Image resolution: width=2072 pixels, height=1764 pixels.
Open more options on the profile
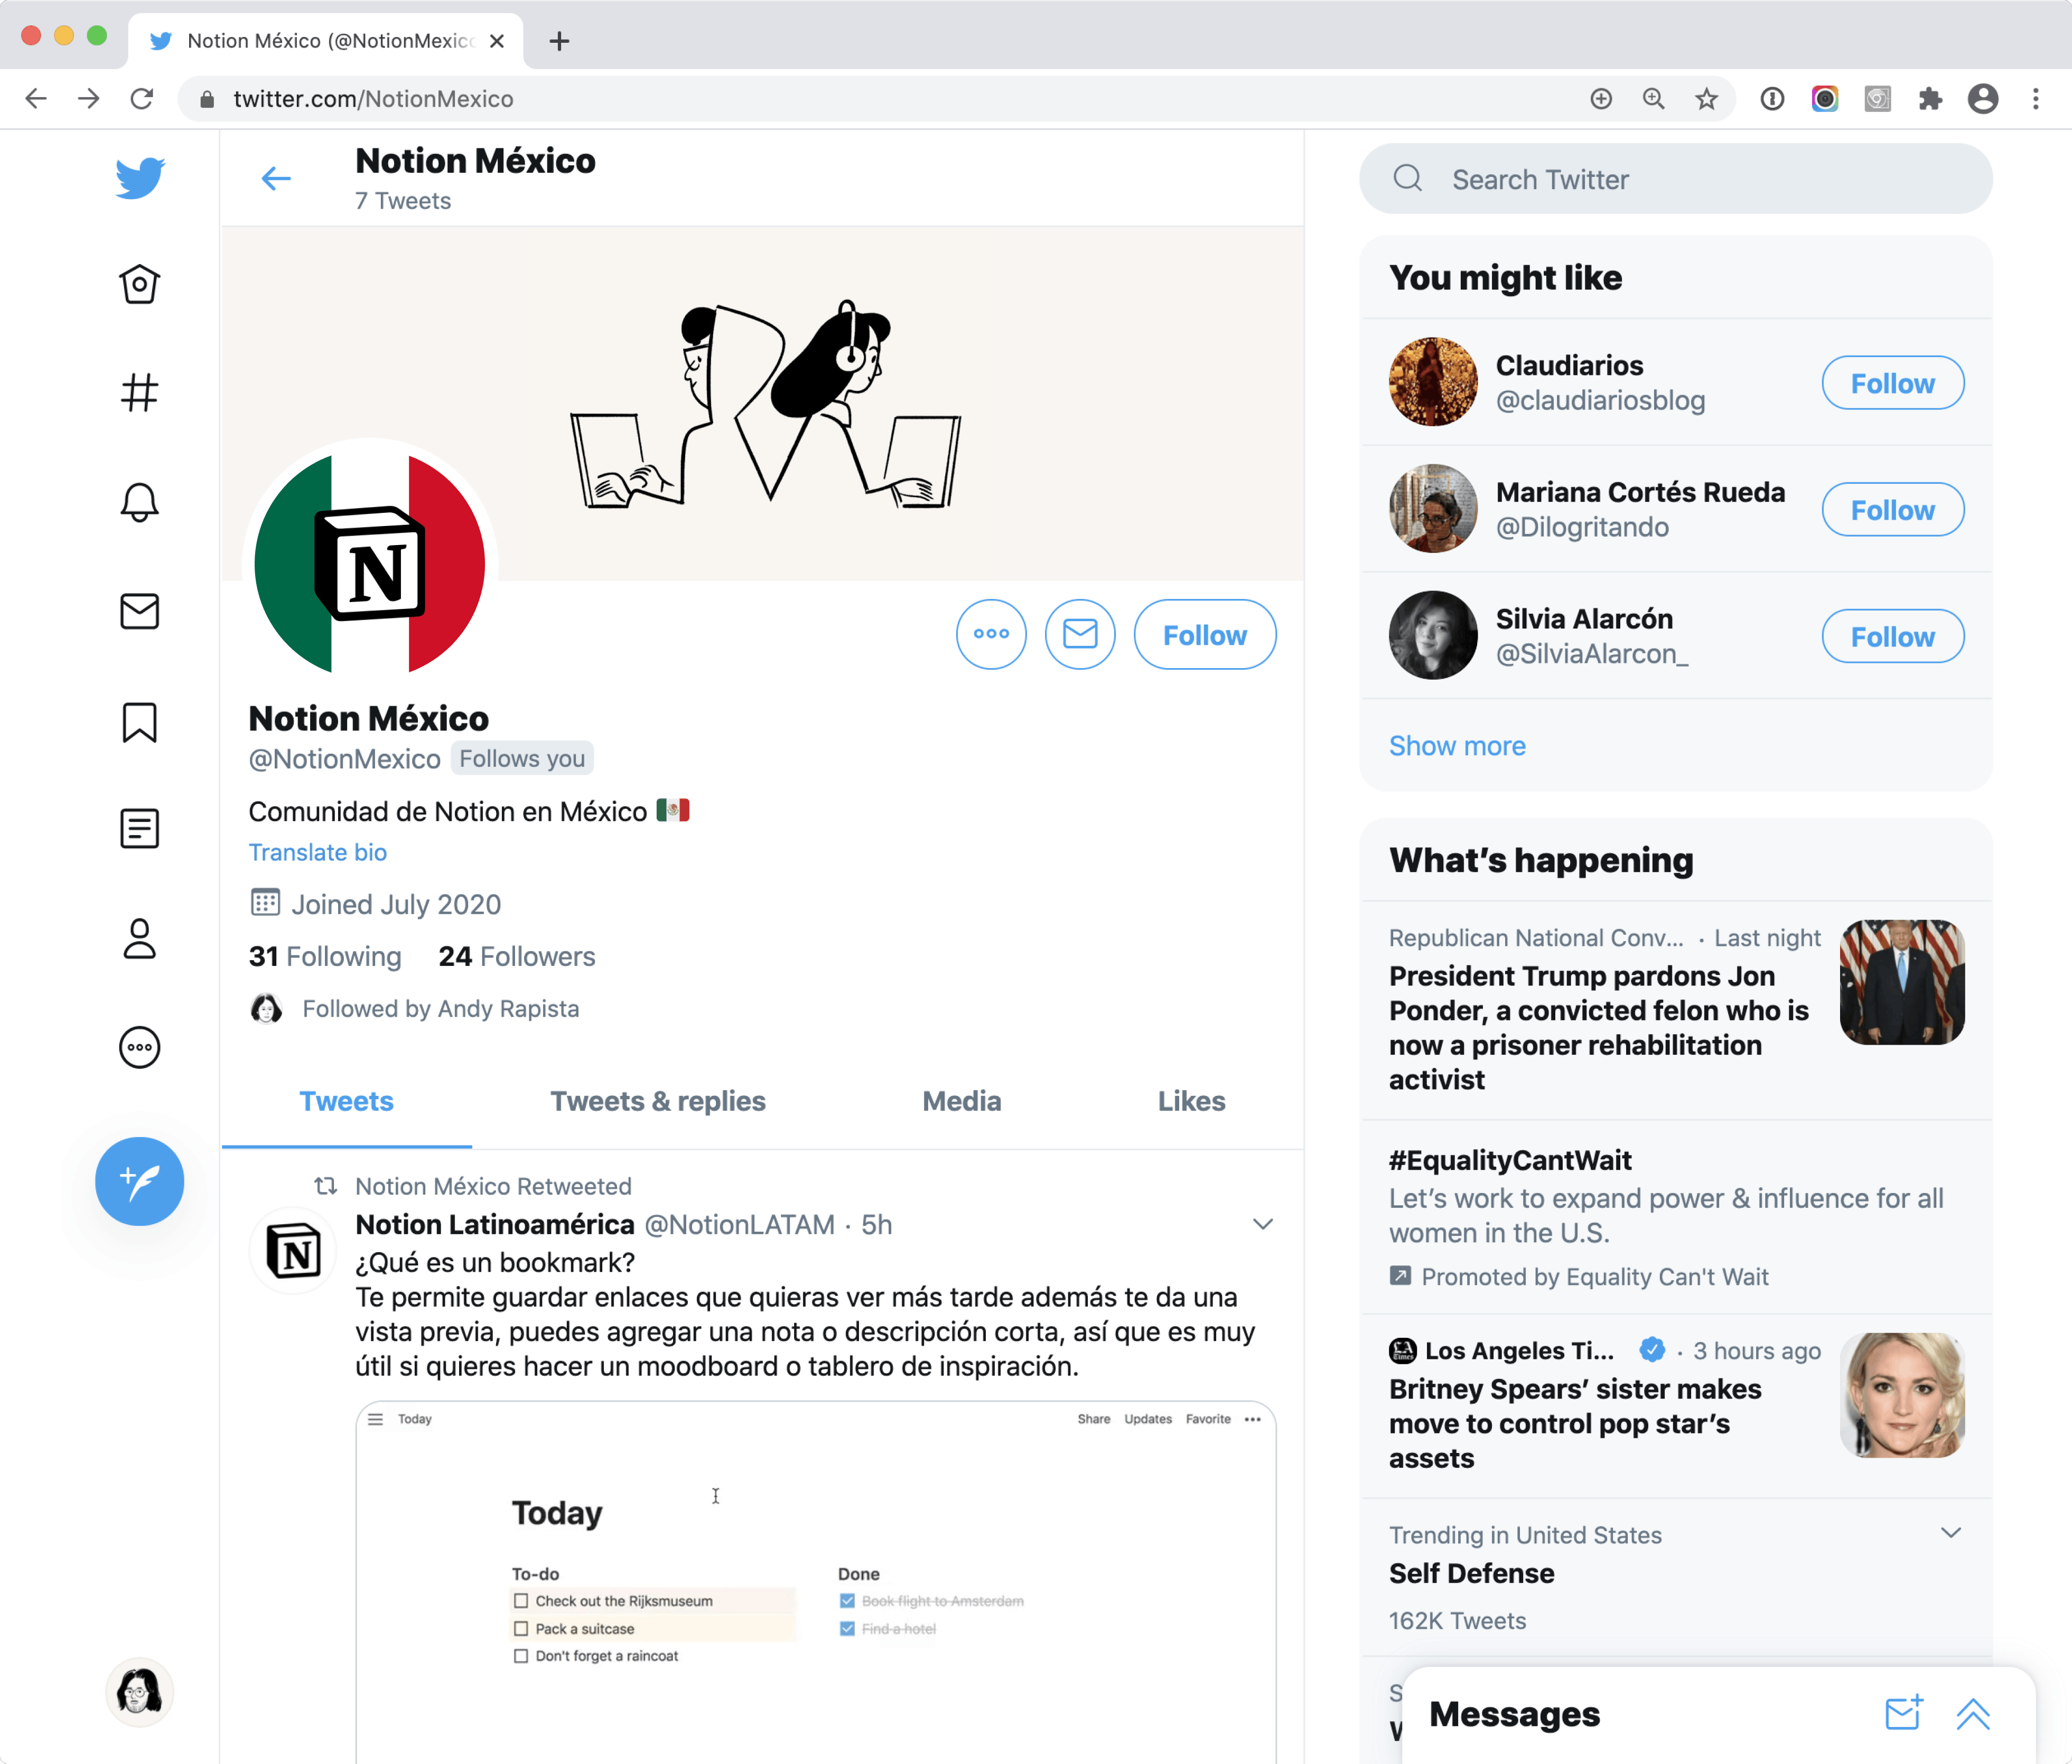click(x=991, y=634)
